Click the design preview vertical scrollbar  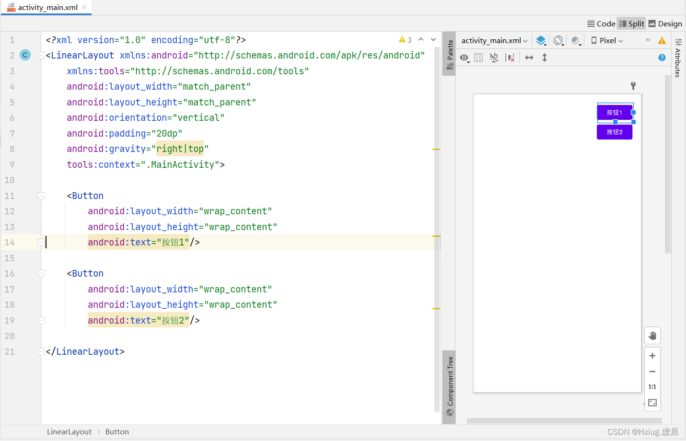pyautogui.click(x=668, y=164)
